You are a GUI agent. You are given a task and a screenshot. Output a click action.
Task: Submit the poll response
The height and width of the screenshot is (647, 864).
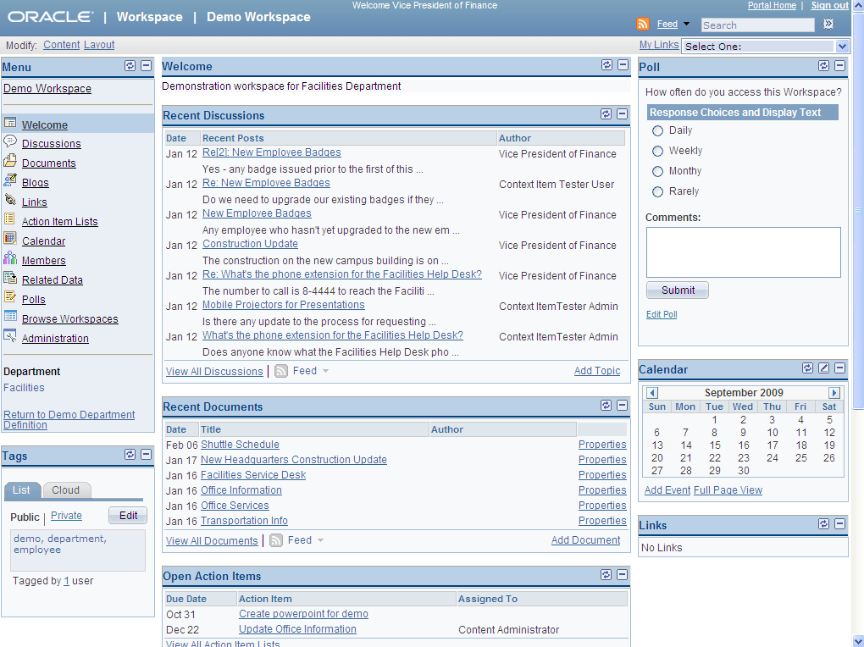tap(677, 290)
